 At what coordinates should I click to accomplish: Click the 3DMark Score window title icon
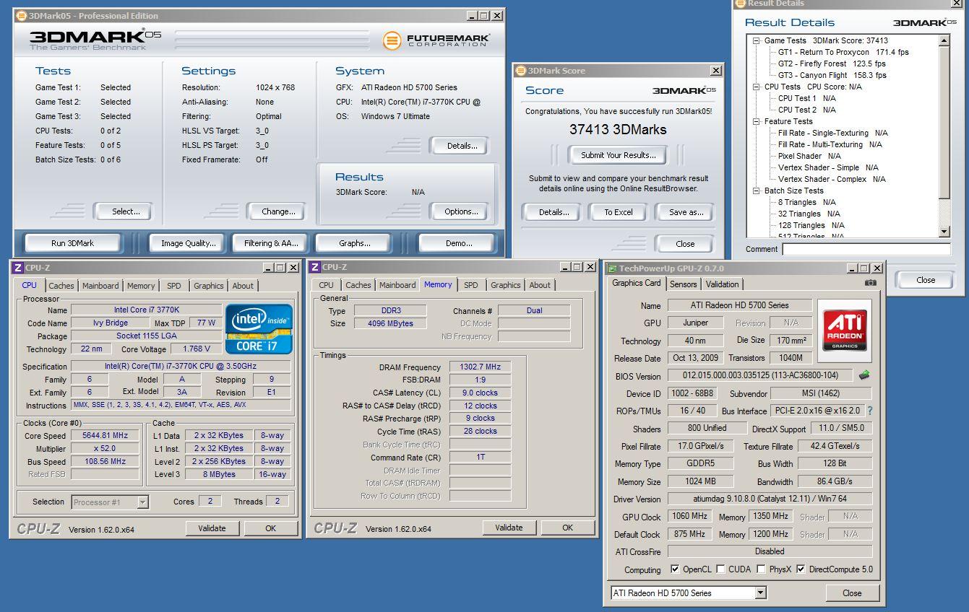click(x=521, y=71)
